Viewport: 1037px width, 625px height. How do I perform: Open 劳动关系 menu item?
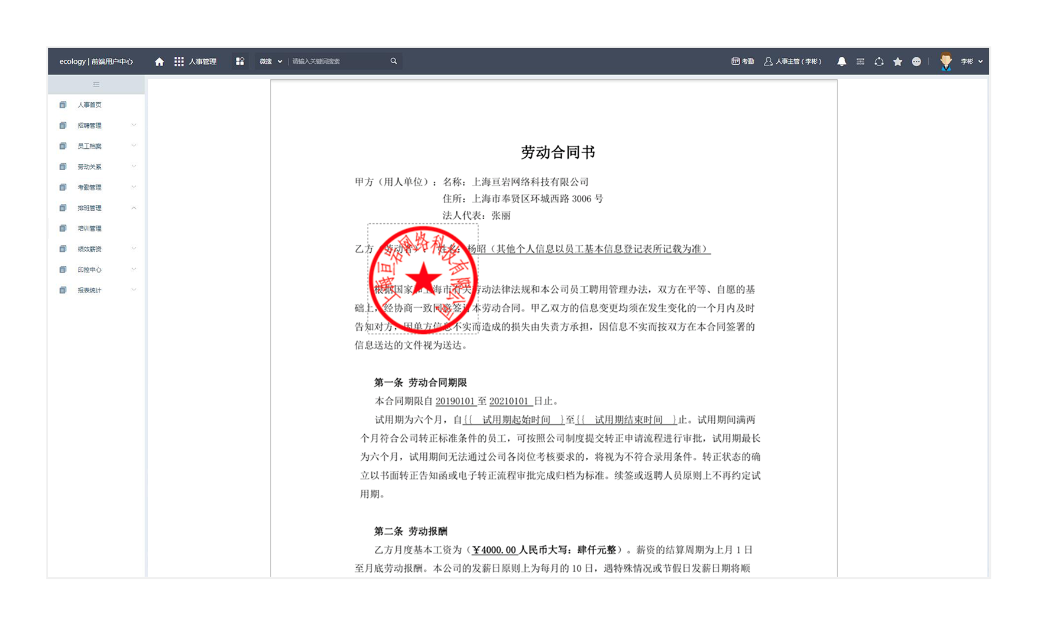pos(89,167)
